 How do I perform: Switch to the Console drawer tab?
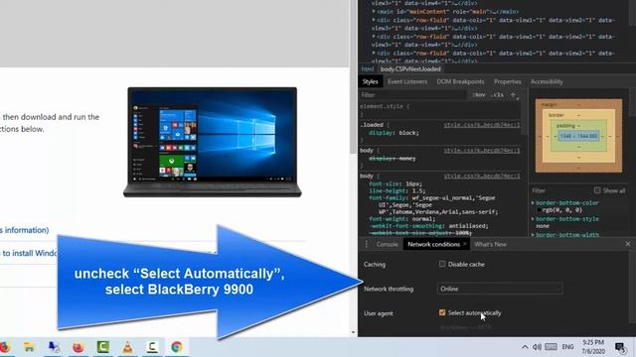[x=387, y=244]
